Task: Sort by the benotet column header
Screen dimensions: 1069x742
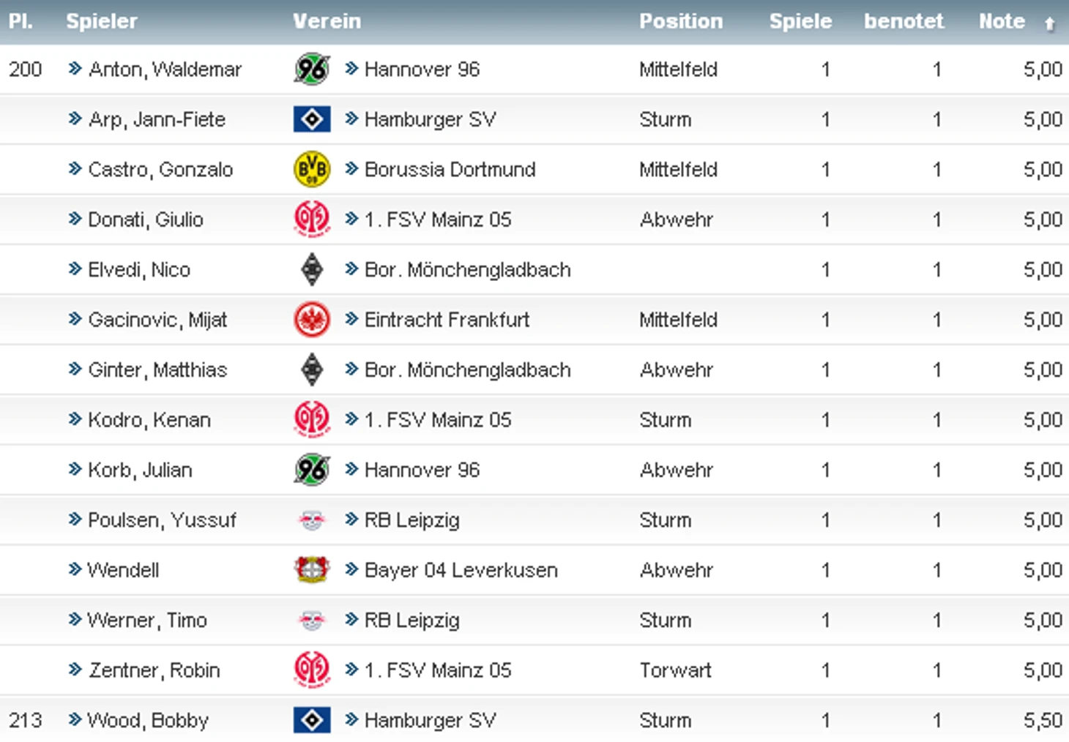Action: coord(904,21)
